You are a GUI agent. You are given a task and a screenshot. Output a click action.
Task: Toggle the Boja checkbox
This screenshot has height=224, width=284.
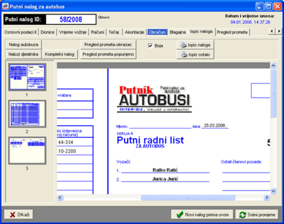coord(150,46)
